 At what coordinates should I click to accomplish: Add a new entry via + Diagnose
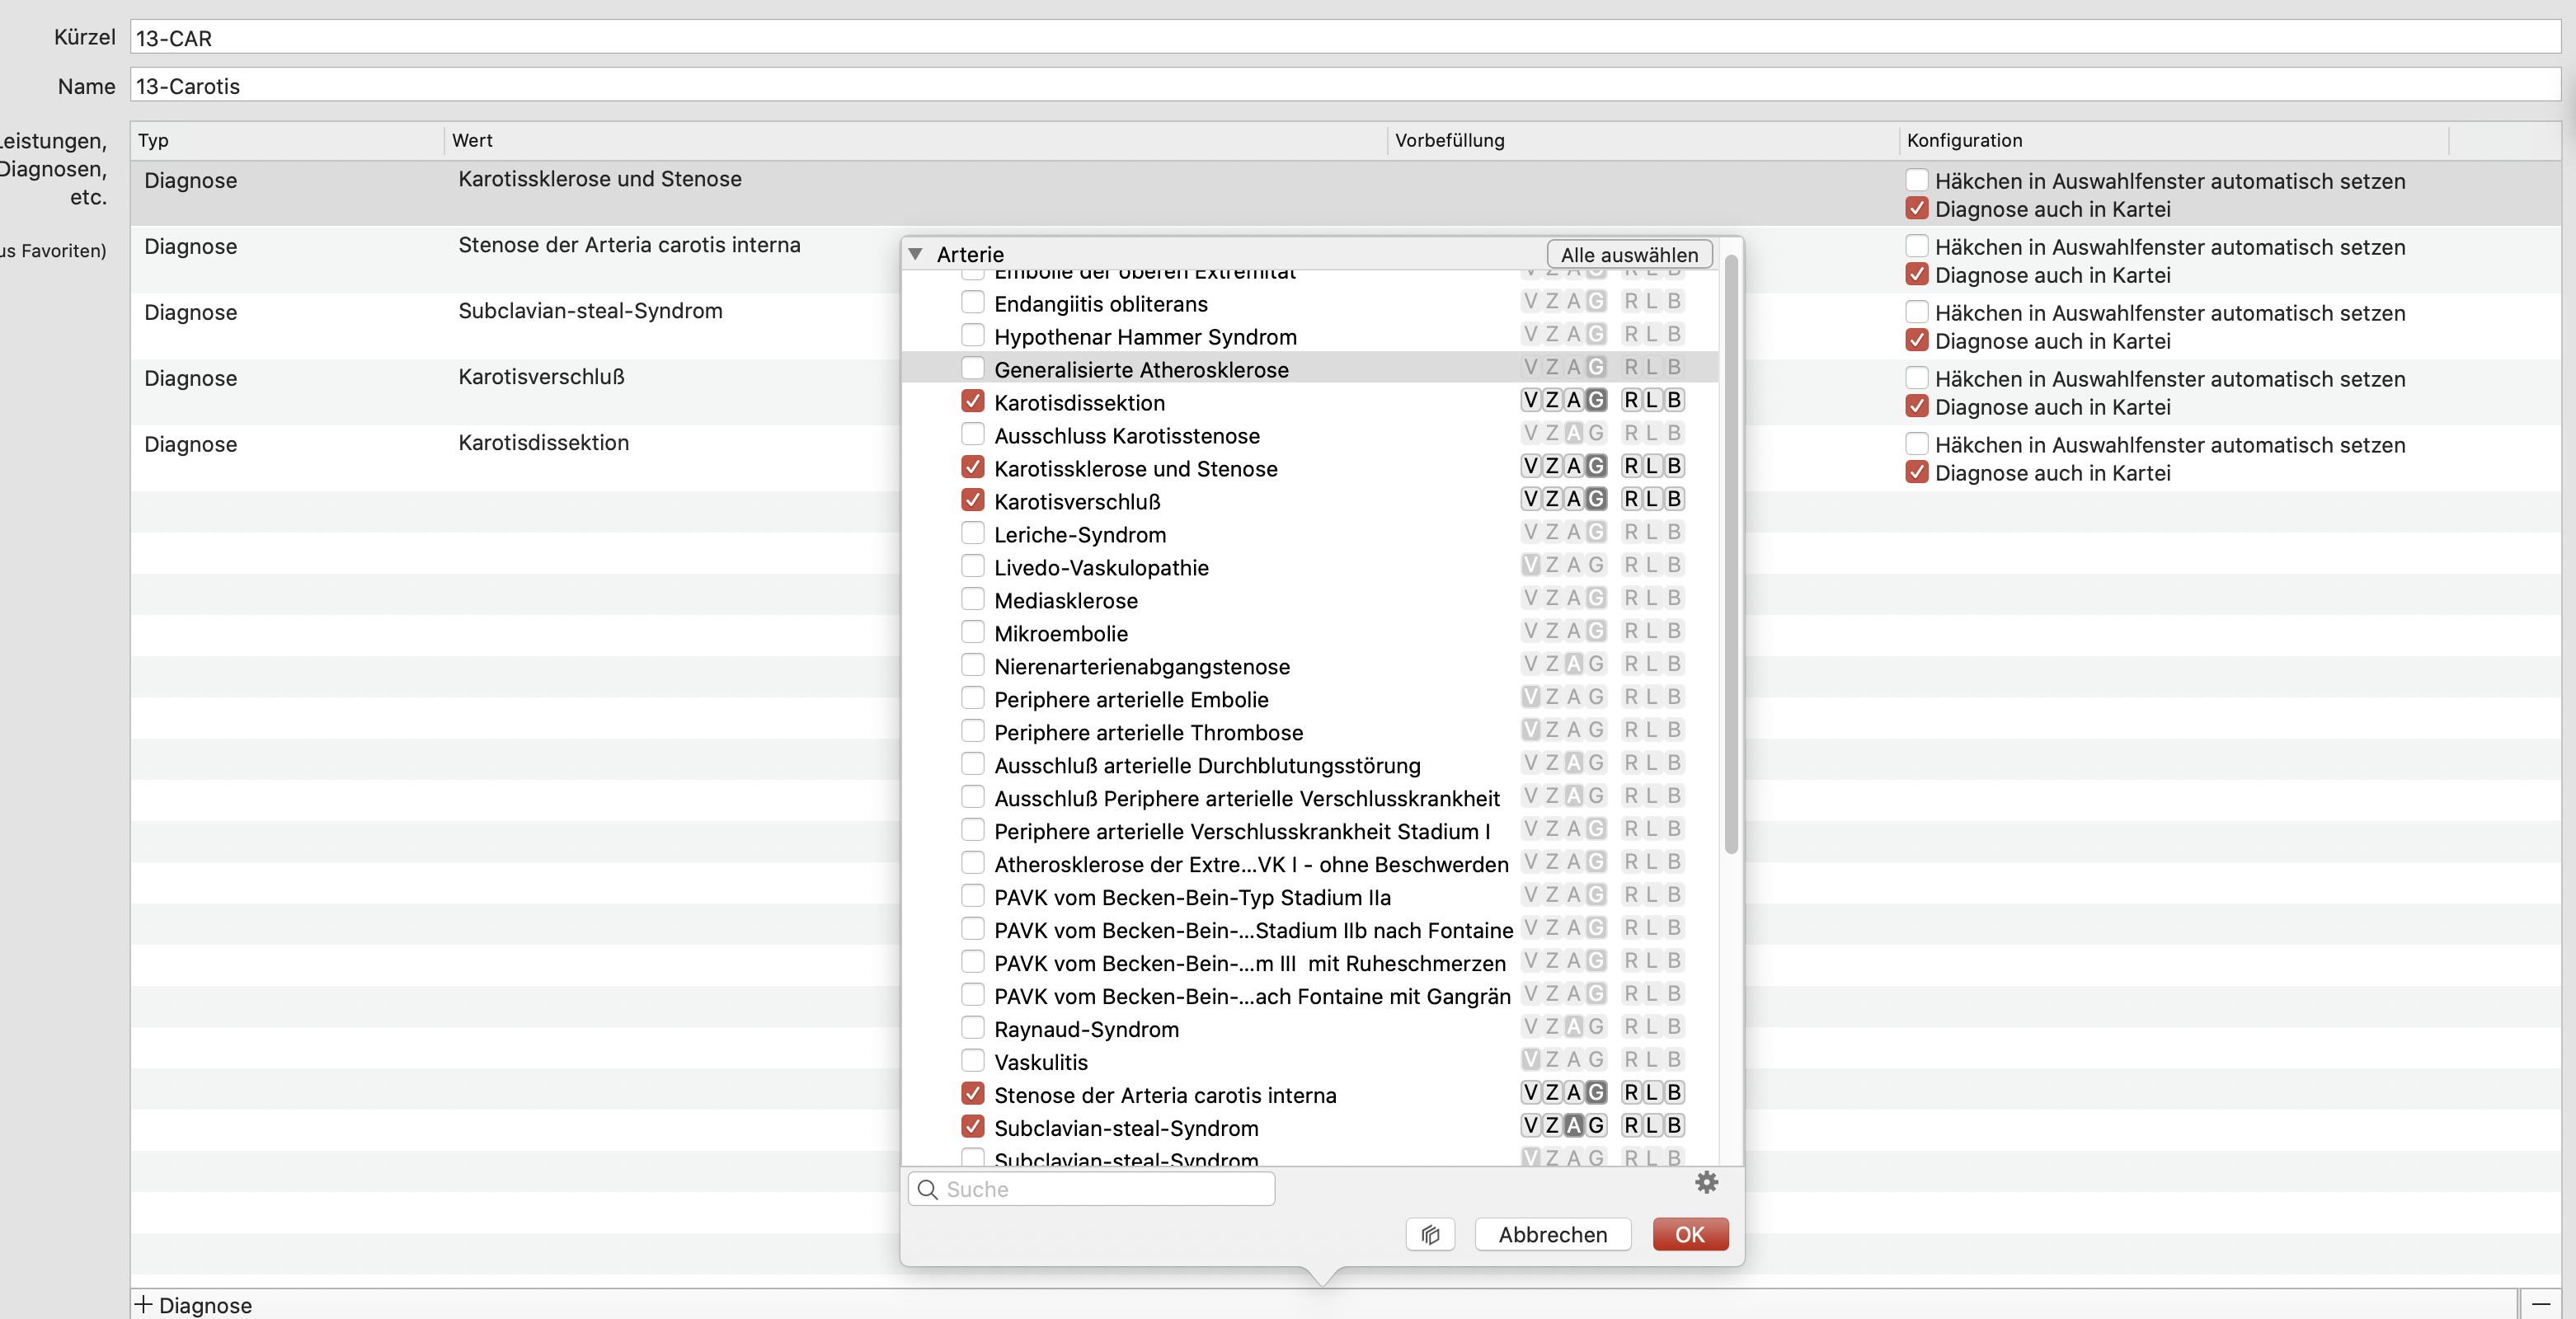(194, 1304)
